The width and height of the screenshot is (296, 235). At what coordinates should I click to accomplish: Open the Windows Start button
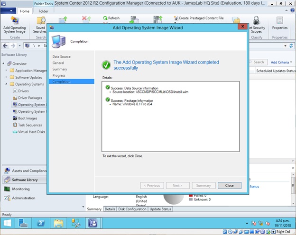point(8,223)
